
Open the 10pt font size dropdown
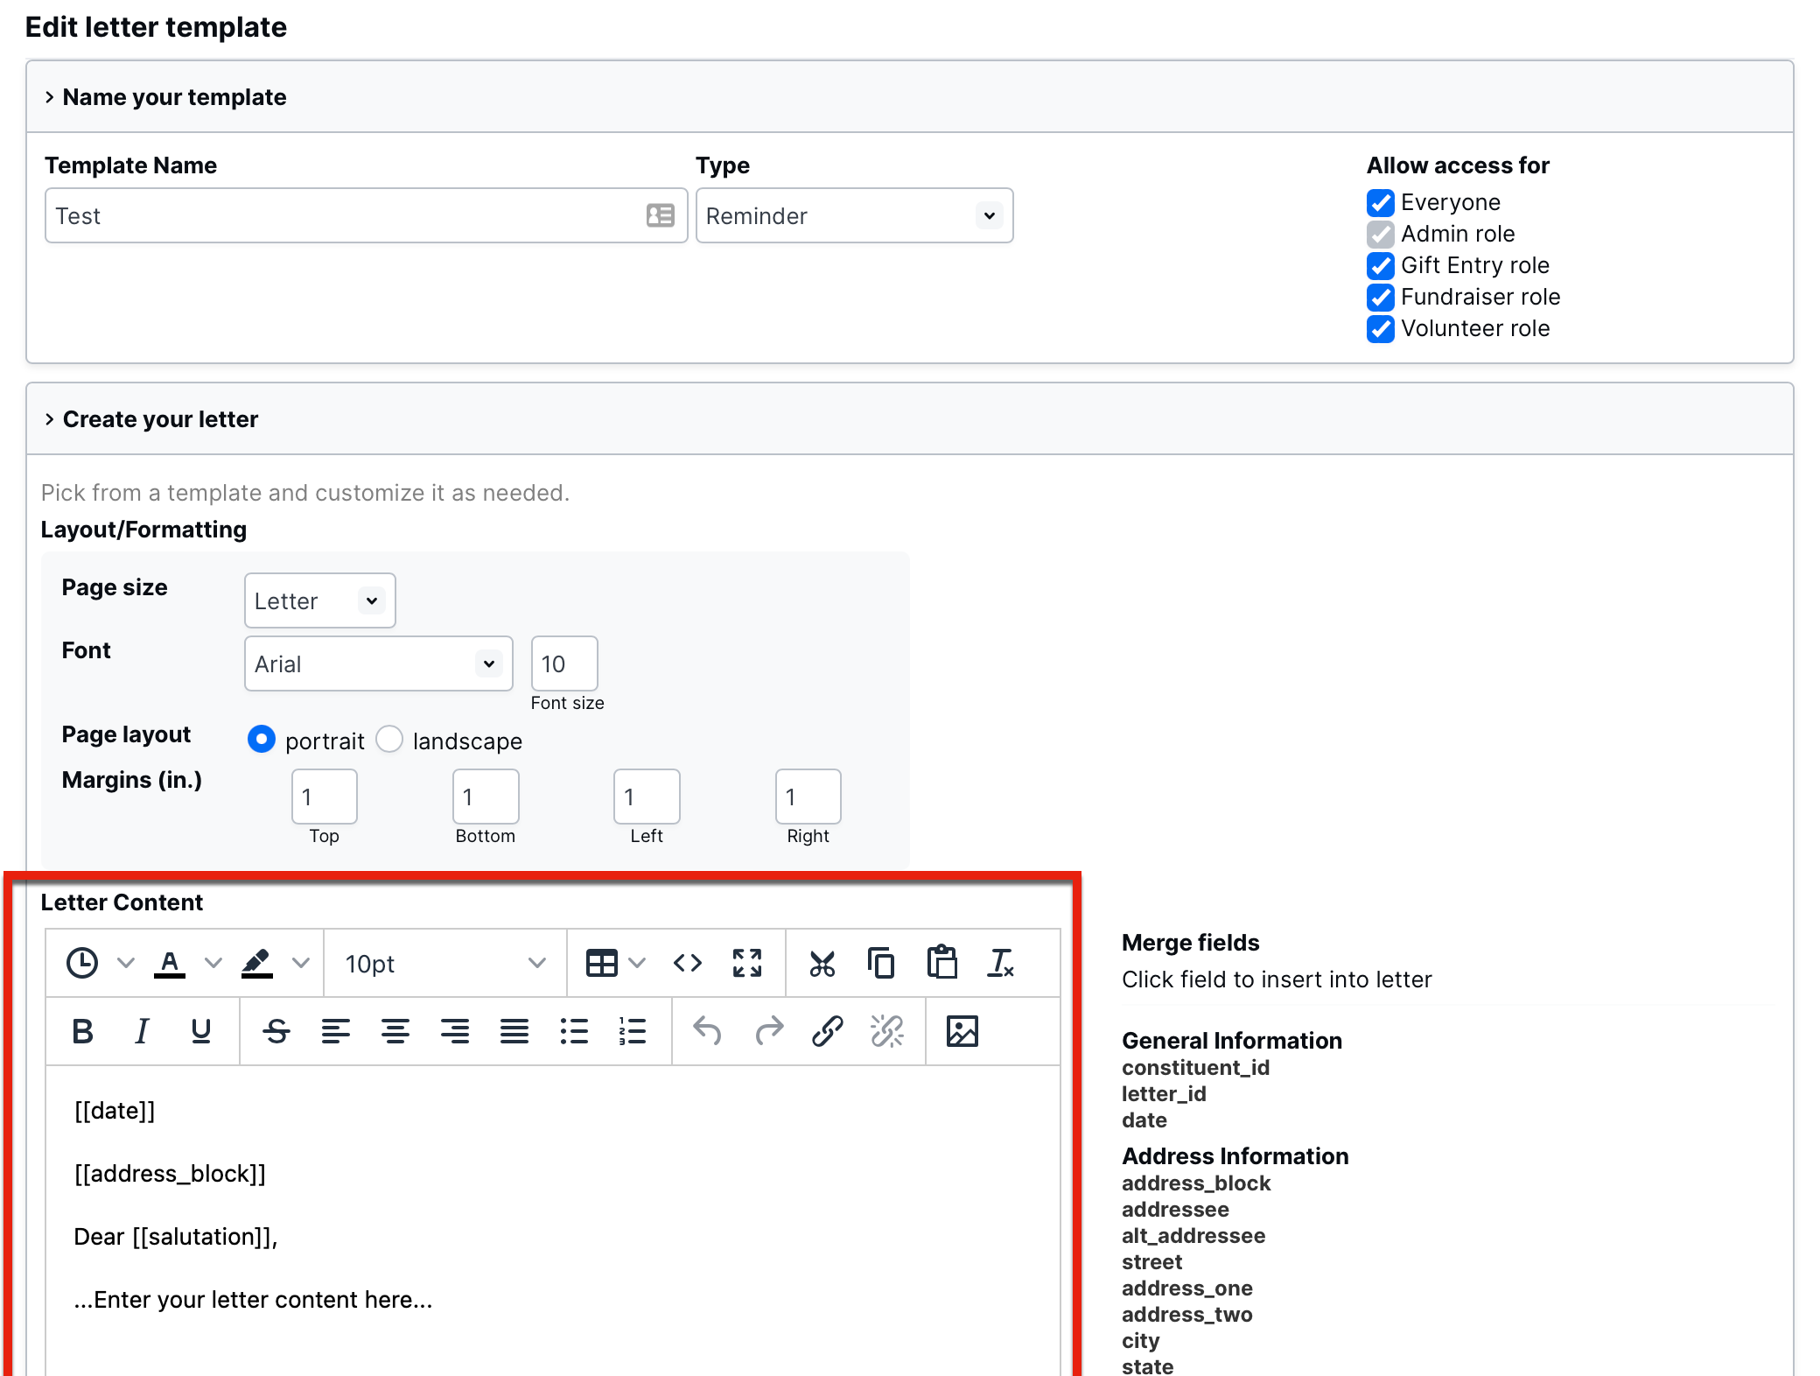tap(444, 964)
